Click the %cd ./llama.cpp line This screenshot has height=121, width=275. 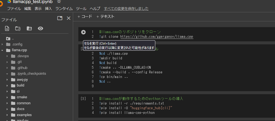[x=113, y=53]
